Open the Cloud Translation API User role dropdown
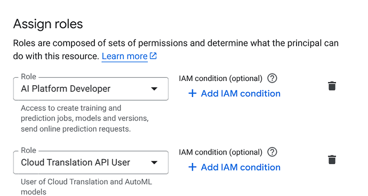 coord(91,162)
